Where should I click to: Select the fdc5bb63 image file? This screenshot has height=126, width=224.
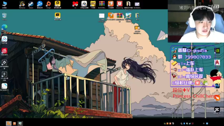(137, 5)
